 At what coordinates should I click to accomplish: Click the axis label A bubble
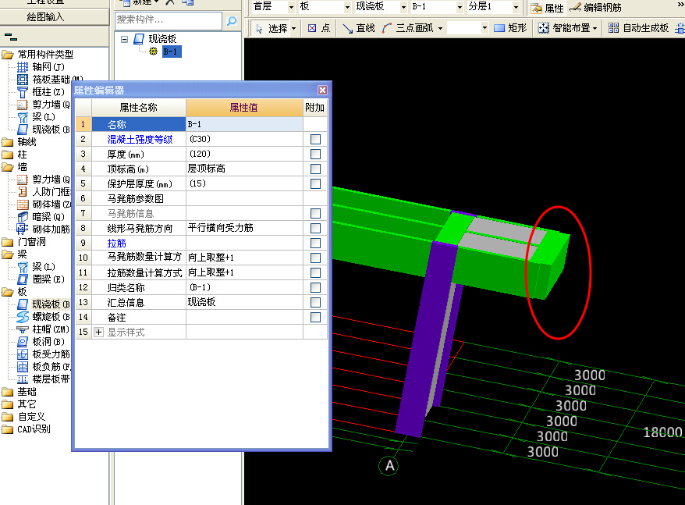click(389, 466)
